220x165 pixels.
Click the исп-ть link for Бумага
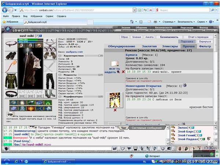(115, 69)
